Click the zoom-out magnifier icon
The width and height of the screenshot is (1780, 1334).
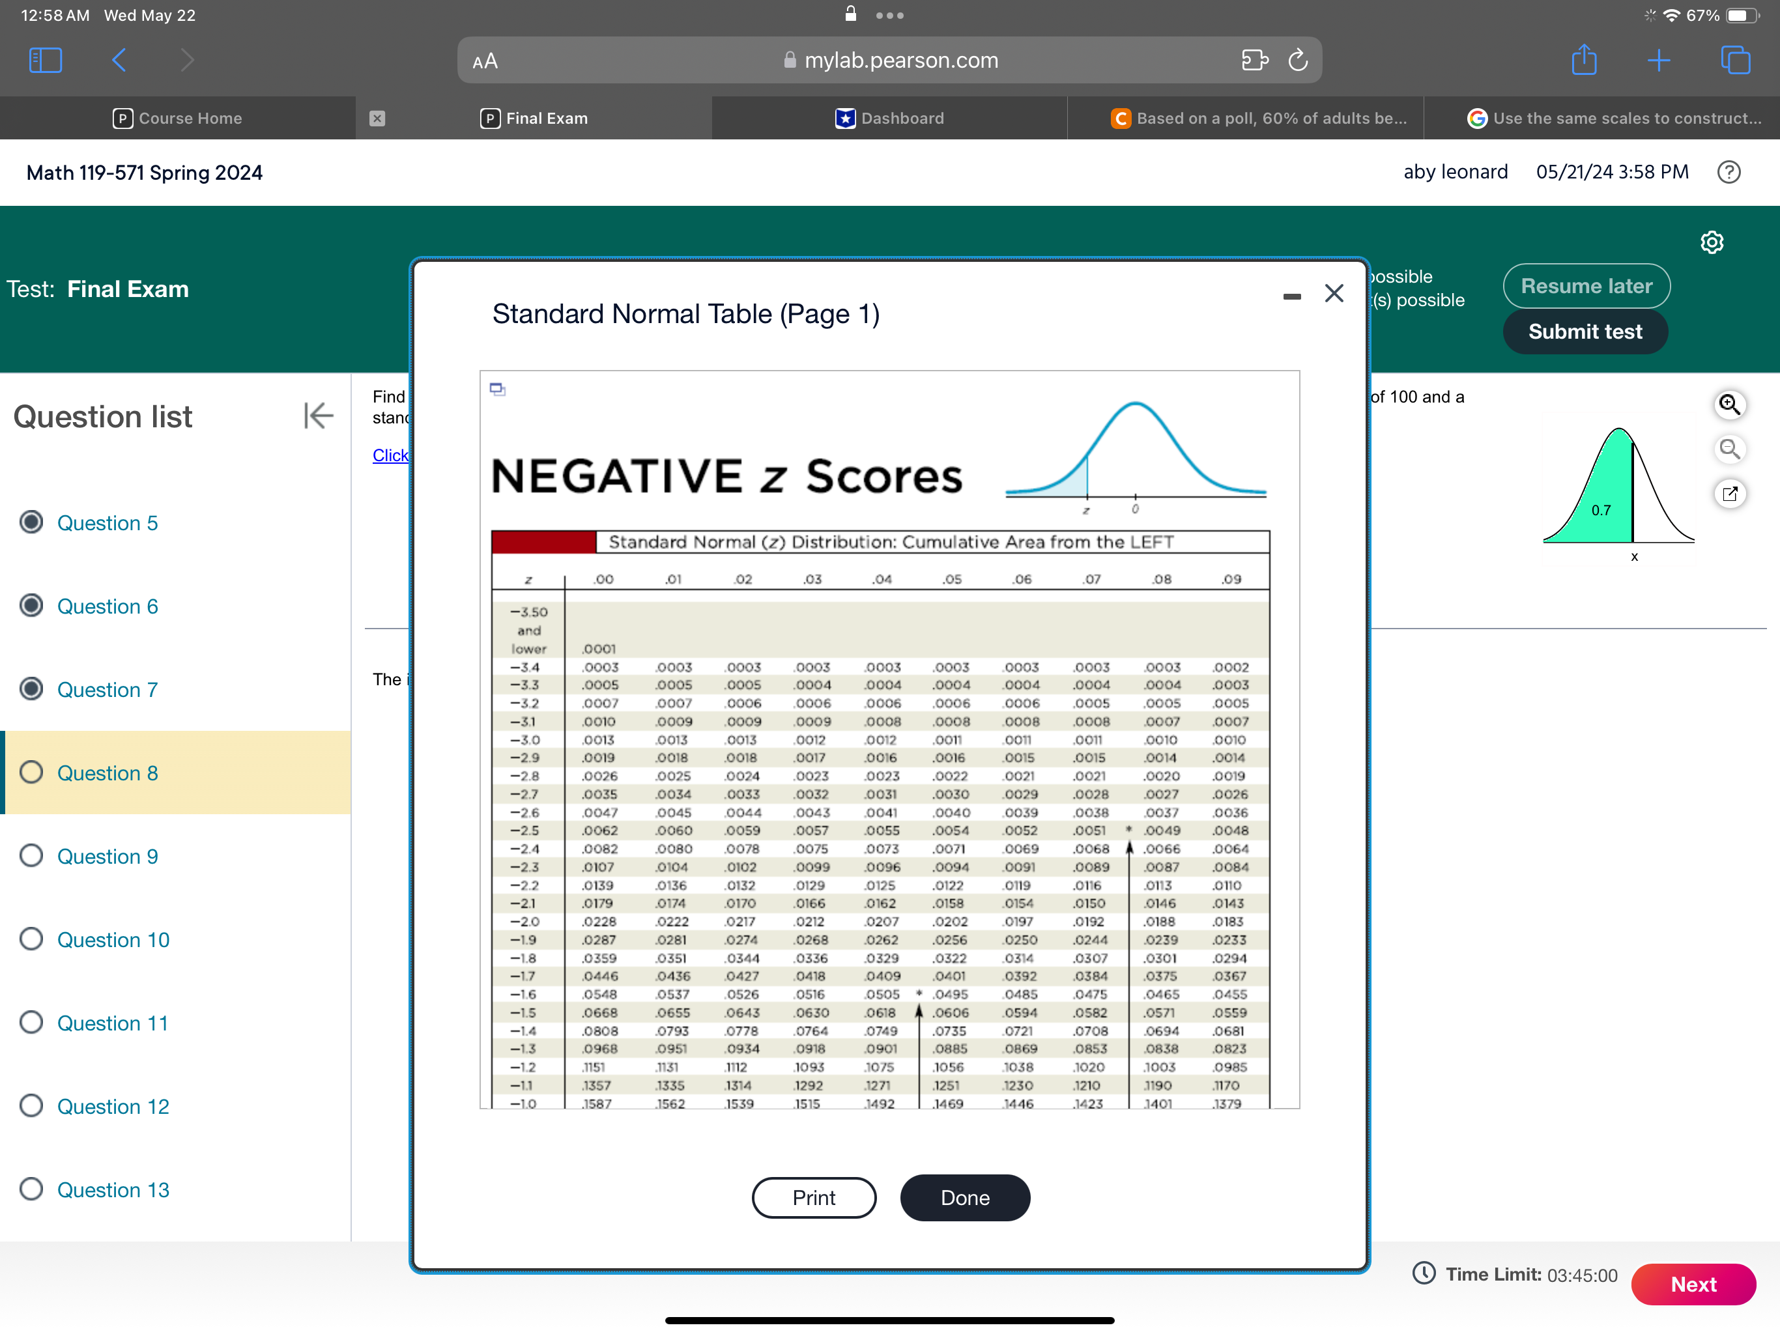pyautogui.click(x=1729, y=449)
